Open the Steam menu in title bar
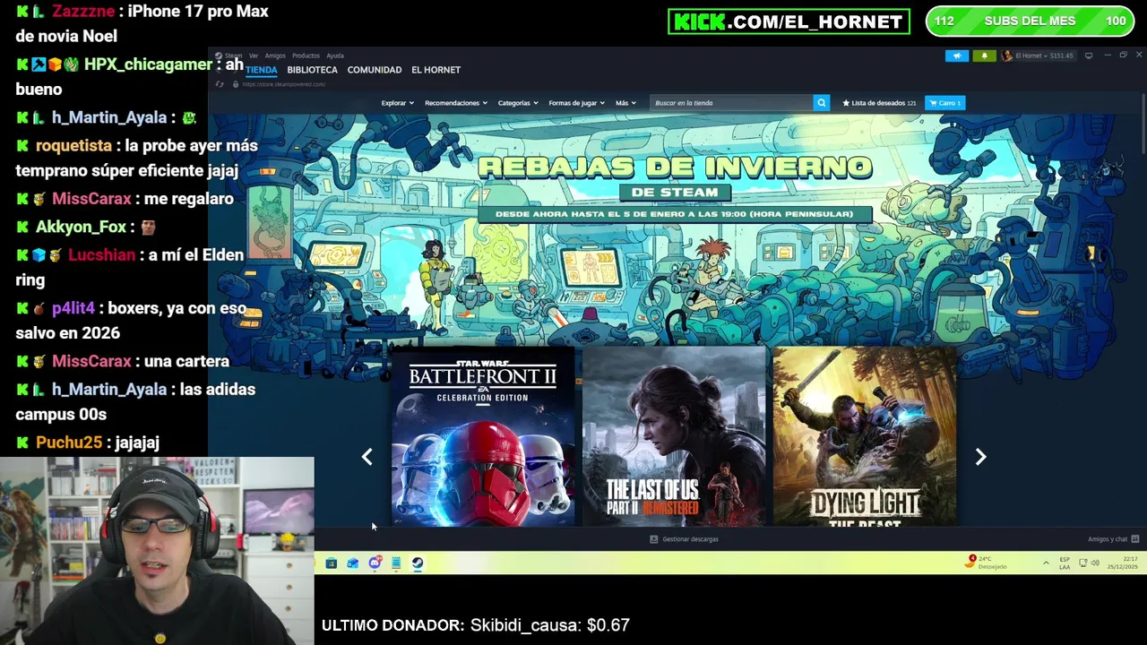The height and width of the screenshot is (645, 1147). [x=234, y=56]
